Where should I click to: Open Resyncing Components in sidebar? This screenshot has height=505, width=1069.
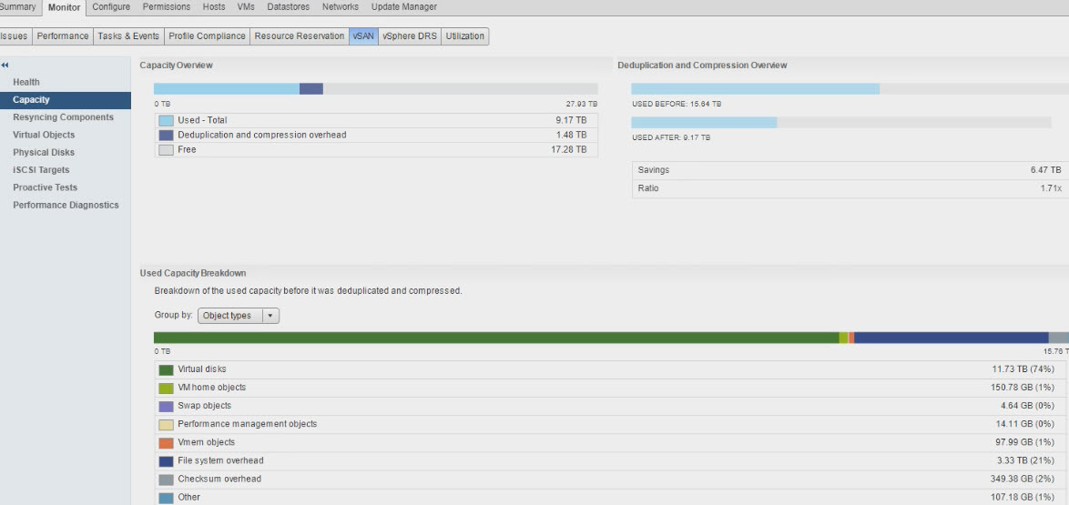(x=63, y=117)
